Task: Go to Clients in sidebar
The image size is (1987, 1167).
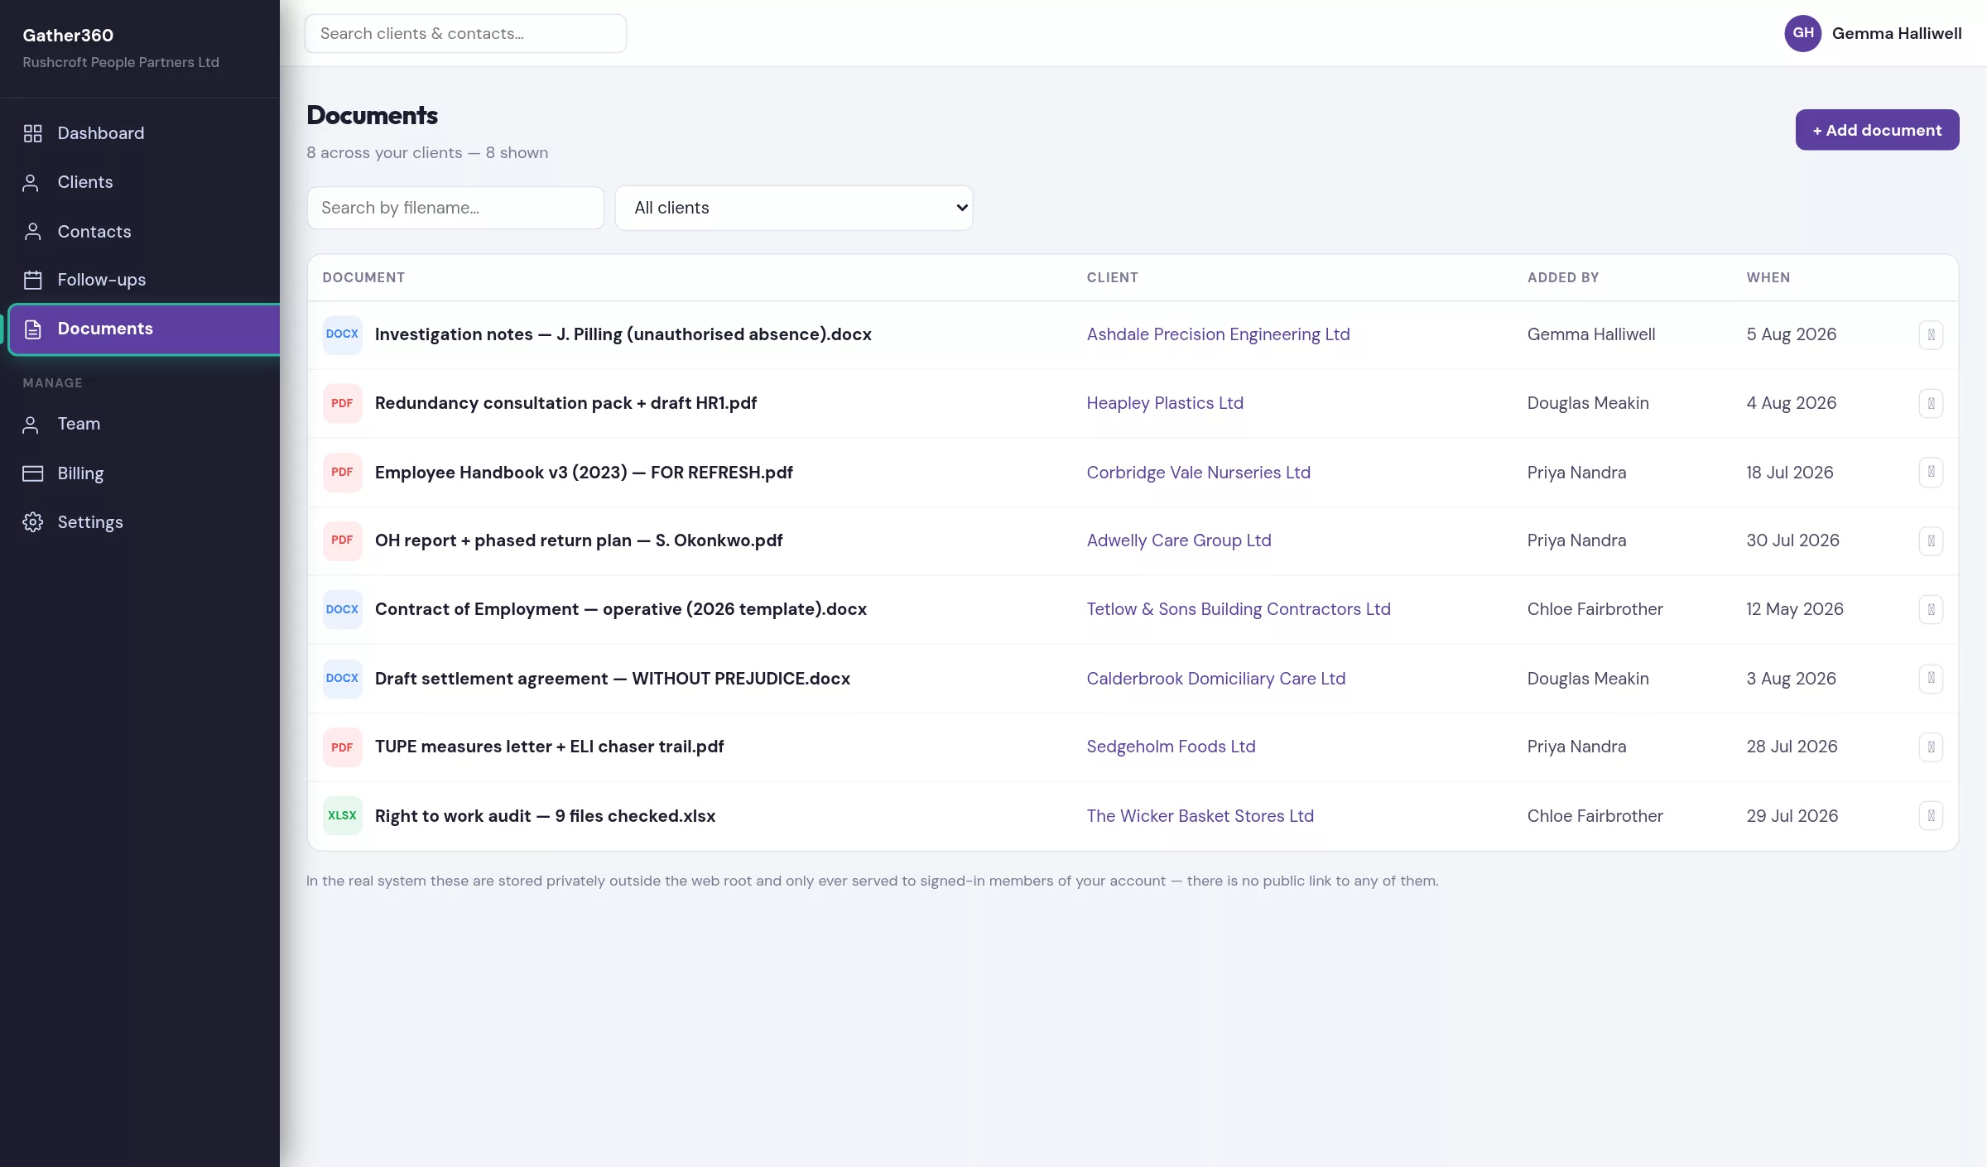Action: pyautogui.click(x=140, y=182)
